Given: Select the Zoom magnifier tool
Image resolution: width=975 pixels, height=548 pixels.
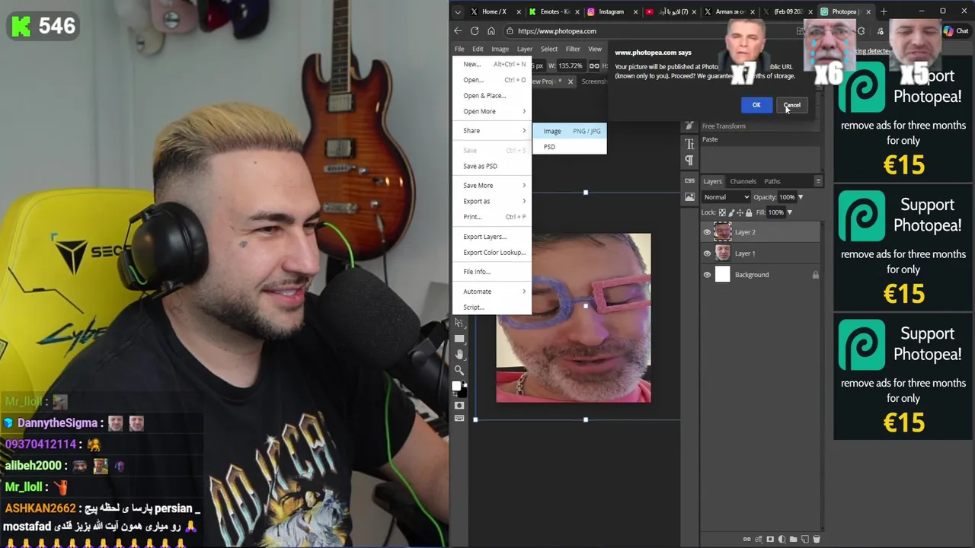Looking at the screenshot, I should pyautogui.click(x=459, y=370).
